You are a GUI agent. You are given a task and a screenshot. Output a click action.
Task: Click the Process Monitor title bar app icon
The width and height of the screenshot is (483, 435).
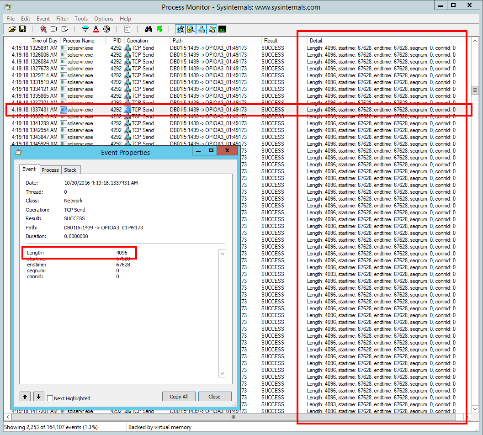tap(7, 7)
